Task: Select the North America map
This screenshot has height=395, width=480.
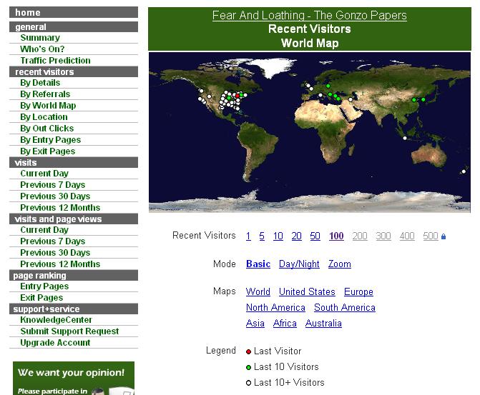Action: [x=275, y=307]
